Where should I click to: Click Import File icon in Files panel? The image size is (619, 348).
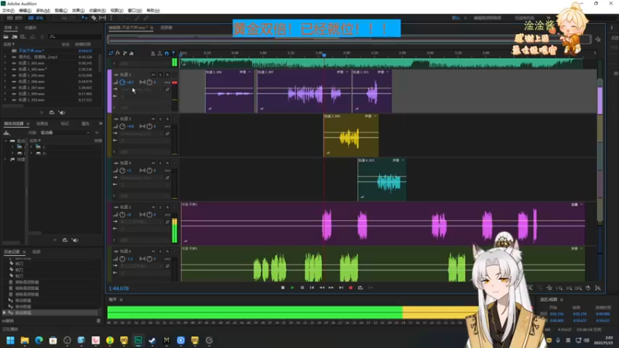point(15,36)
